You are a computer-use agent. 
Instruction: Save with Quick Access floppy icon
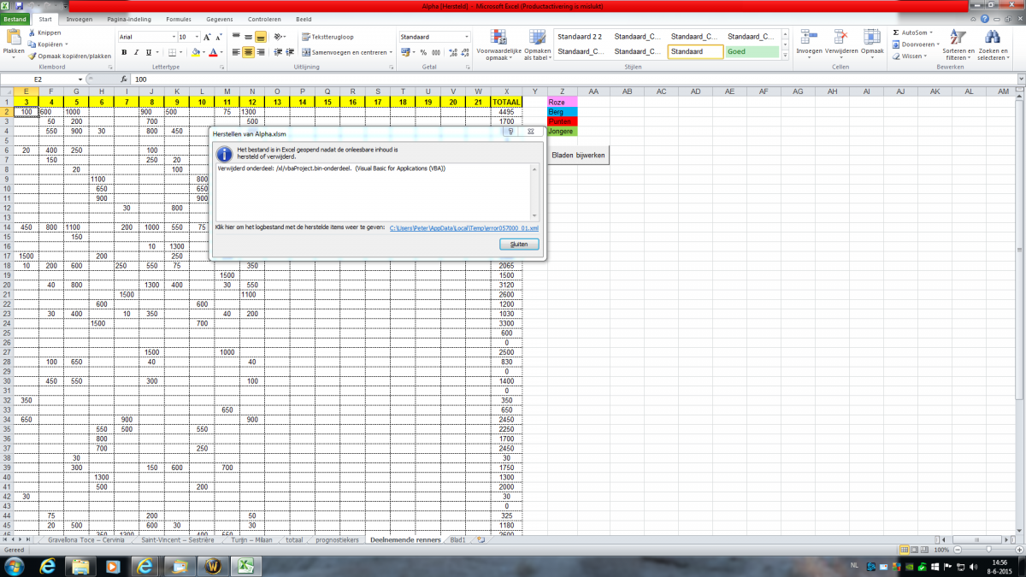click(18, 5)
